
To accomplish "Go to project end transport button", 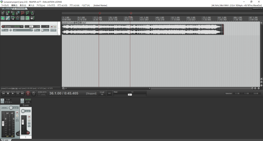I will 22,93.
